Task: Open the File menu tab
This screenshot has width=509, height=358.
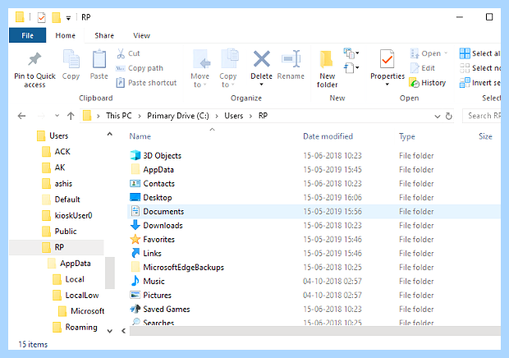Action: (x=27, y=35)
